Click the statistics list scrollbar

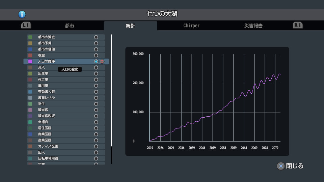(x=111, y=90)
